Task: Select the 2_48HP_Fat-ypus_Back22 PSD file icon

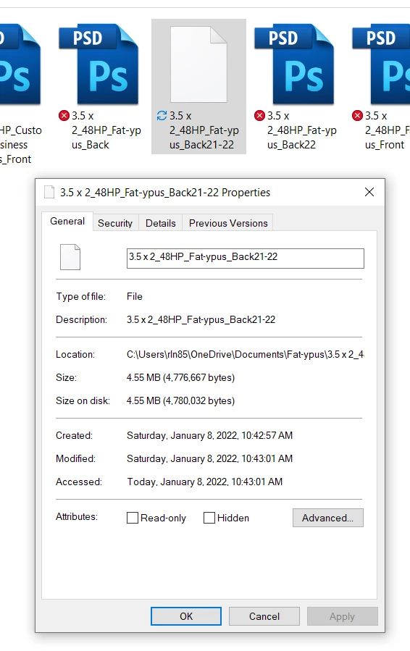Action: coord(294,64)
